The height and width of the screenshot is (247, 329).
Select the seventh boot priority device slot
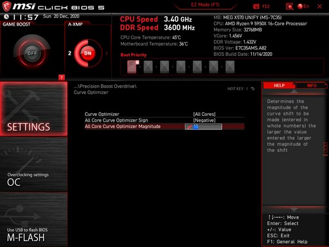pyautogui.click(x=230, y=67)
